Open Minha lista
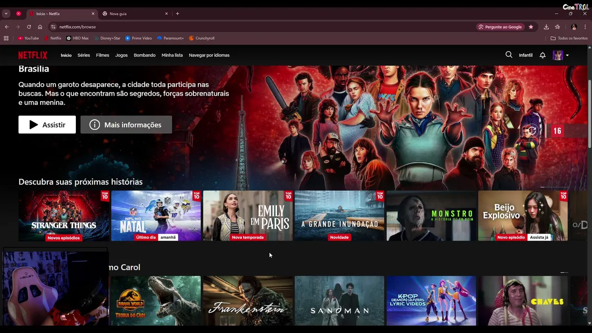The height and width of the screenshot is (333, 592). 172,55
